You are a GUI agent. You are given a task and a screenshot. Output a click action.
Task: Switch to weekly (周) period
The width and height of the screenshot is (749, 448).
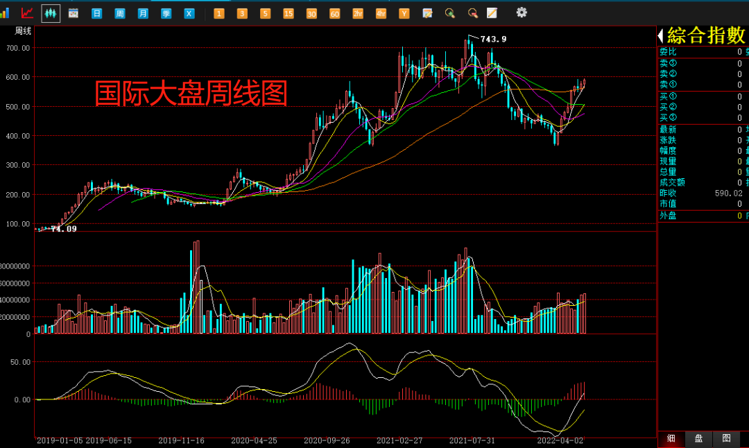click(x=120, y=13)
